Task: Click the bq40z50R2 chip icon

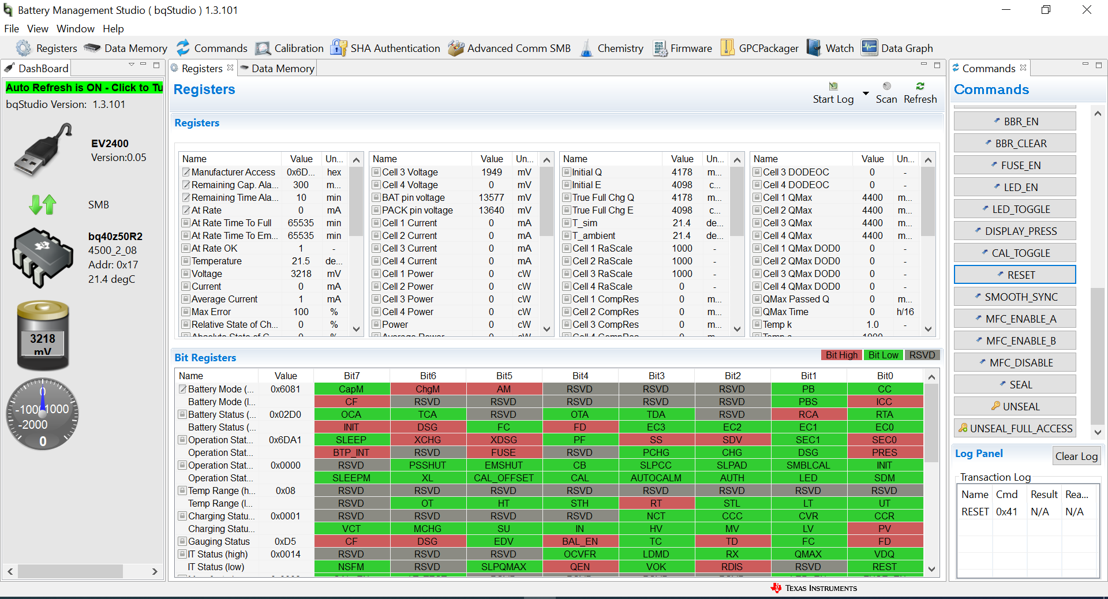Action: point(43,257)
